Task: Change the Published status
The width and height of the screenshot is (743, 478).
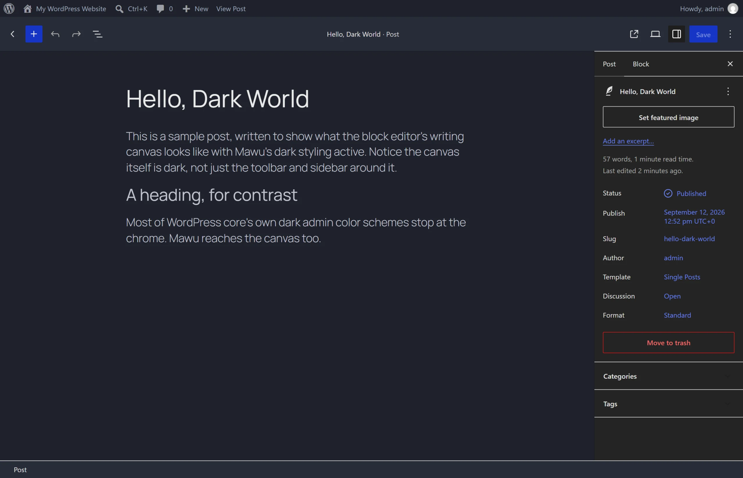Action: (685, 193)
